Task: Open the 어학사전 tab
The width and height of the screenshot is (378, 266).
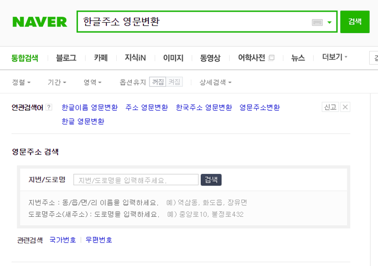Action: [x=251, y=58]
